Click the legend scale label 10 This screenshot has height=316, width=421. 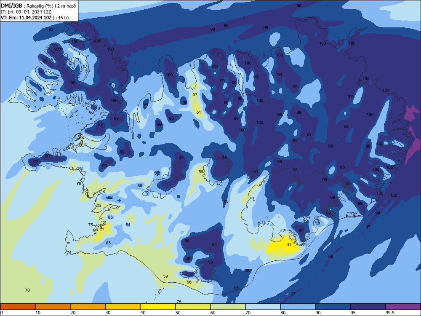tap(38, 313)
